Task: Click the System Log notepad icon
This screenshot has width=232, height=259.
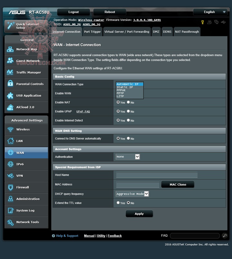Action: point(11,210)
